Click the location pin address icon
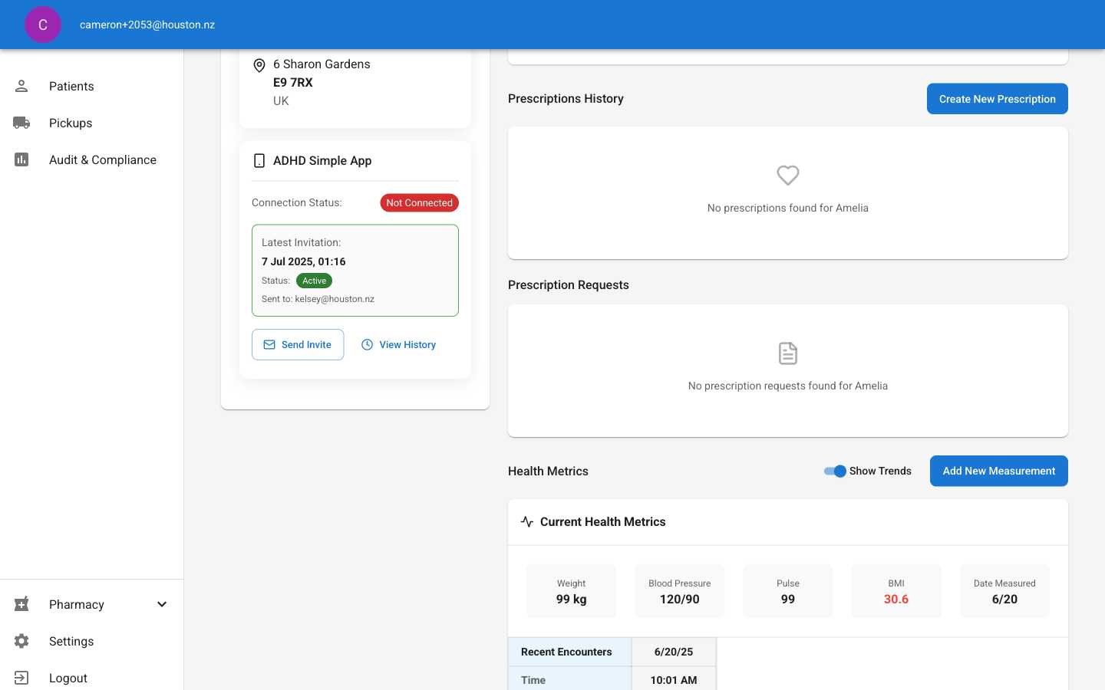Image resolution: width=1105 pixels, height=690 pixels. coord(259,65)
